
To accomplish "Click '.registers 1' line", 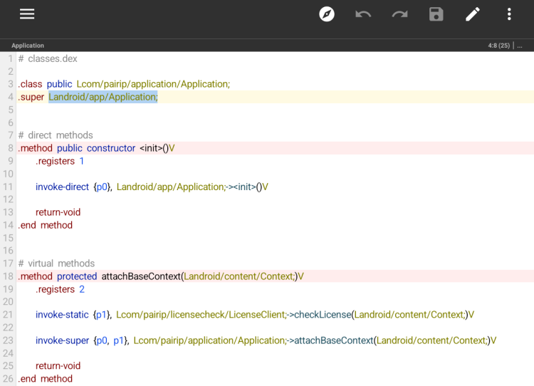I will [60, 161].
